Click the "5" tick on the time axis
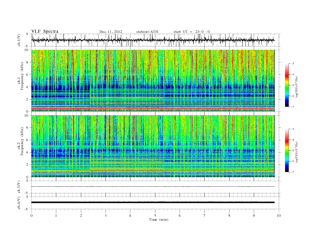Screen dimensions: 314x242 pos(155,216)
